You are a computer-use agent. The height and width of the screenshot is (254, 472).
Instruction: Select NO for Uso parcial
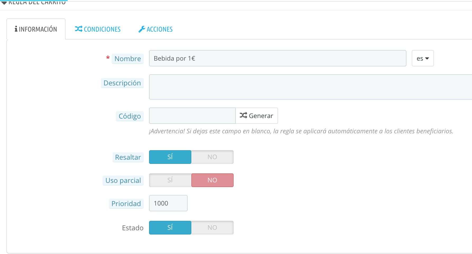click(x=212, y=180)
